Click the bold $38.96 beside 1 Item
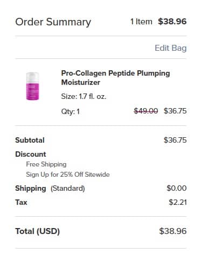Viewport: 200px width, 254px height. pyautogui.click(x=172, y=22)
